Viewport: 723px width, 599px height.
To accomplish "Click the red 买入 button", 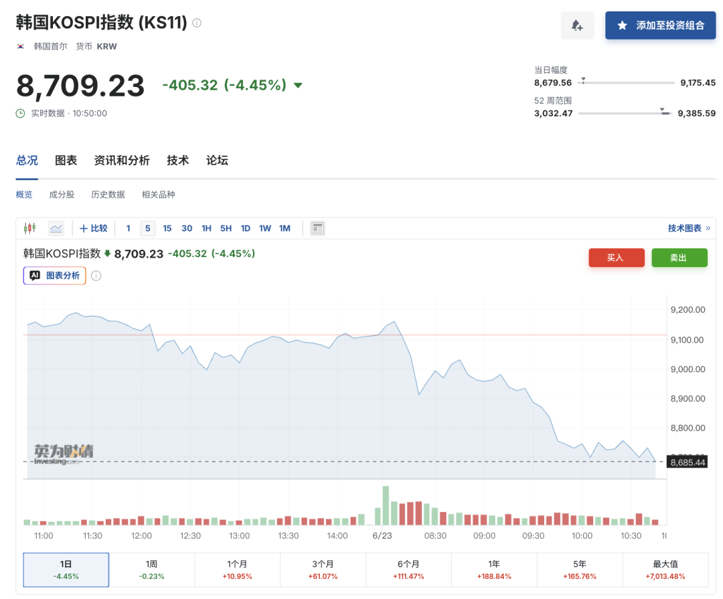I will 617,258.
